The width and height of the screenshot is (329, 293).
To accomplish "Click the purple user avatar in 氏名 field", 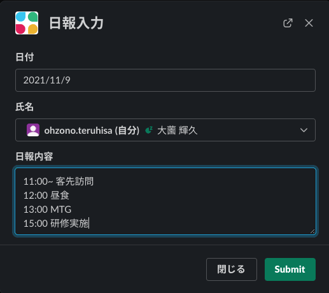I will (33, 130).
